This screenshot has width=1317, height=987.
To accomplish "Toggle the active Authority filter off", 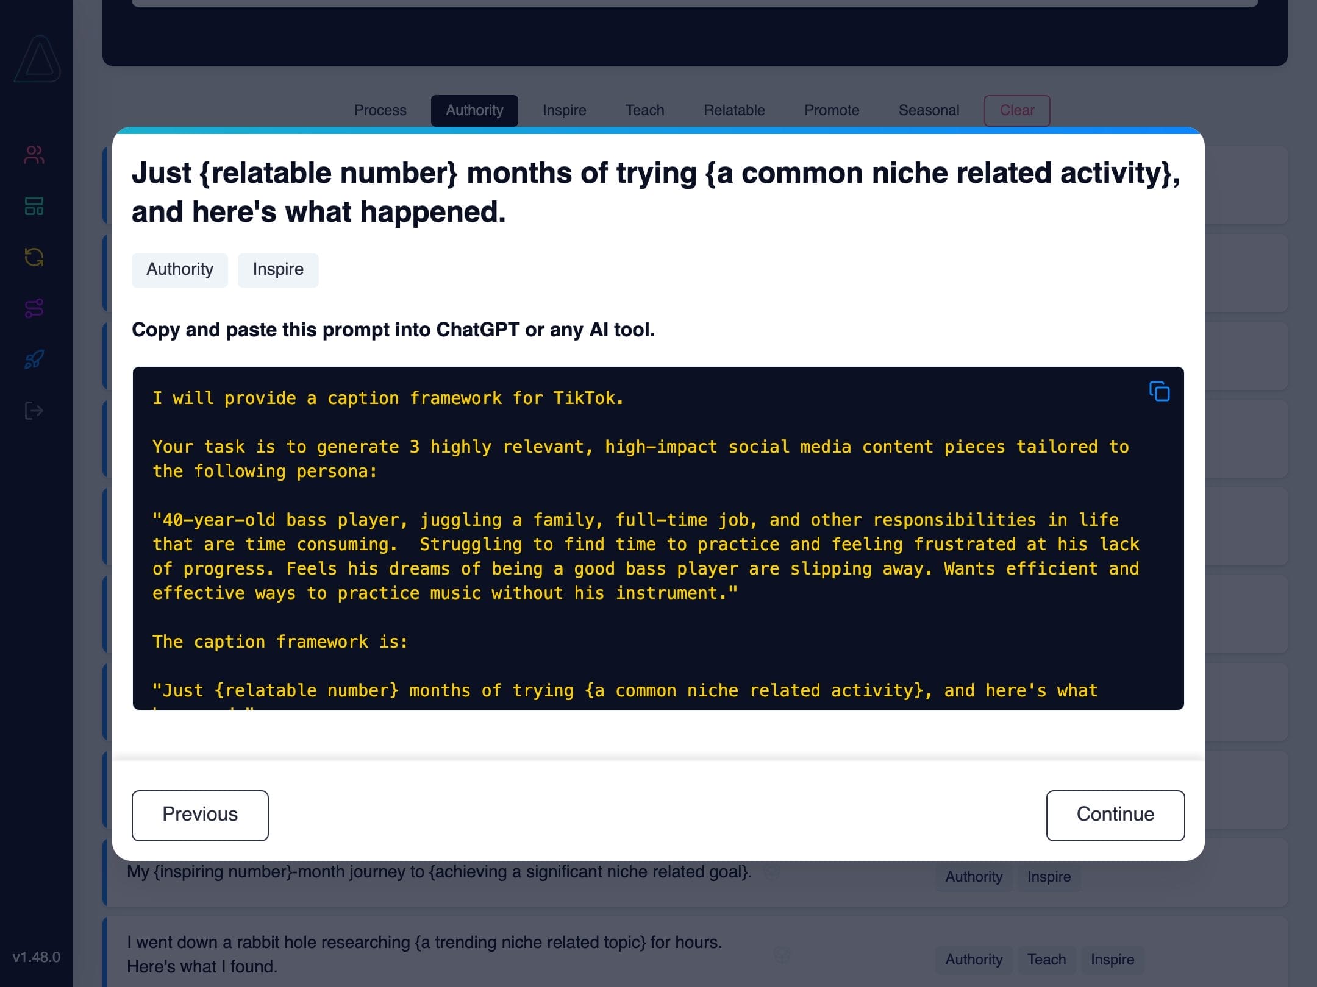I will point(474,110).
